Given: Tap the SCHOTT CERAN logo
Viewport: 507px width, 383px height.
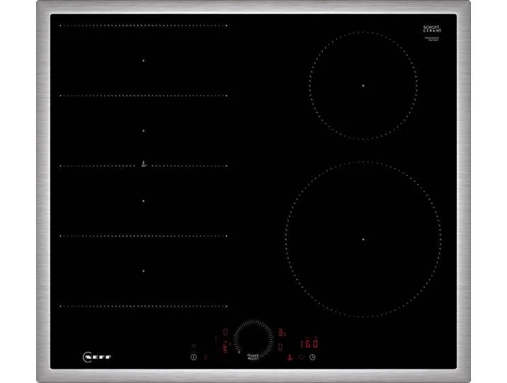Looking at the screenshot, I should pyautogui.click(x=432, y=29).
